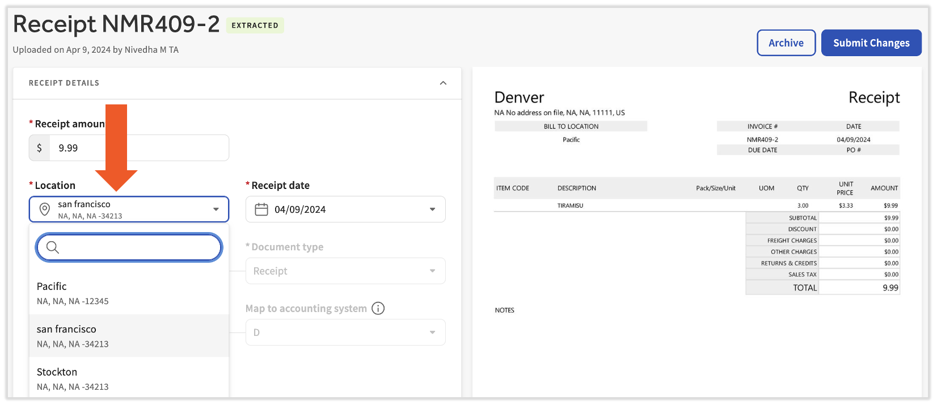Open the Map to accounting system dropdown
This screenshot has height=404, width=937.
pyautogui.click(x=345, y=333)
